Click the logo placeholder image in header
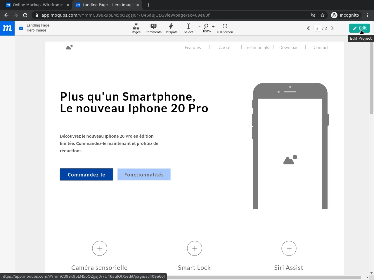 pyautogui.click(x=69, y=47)
